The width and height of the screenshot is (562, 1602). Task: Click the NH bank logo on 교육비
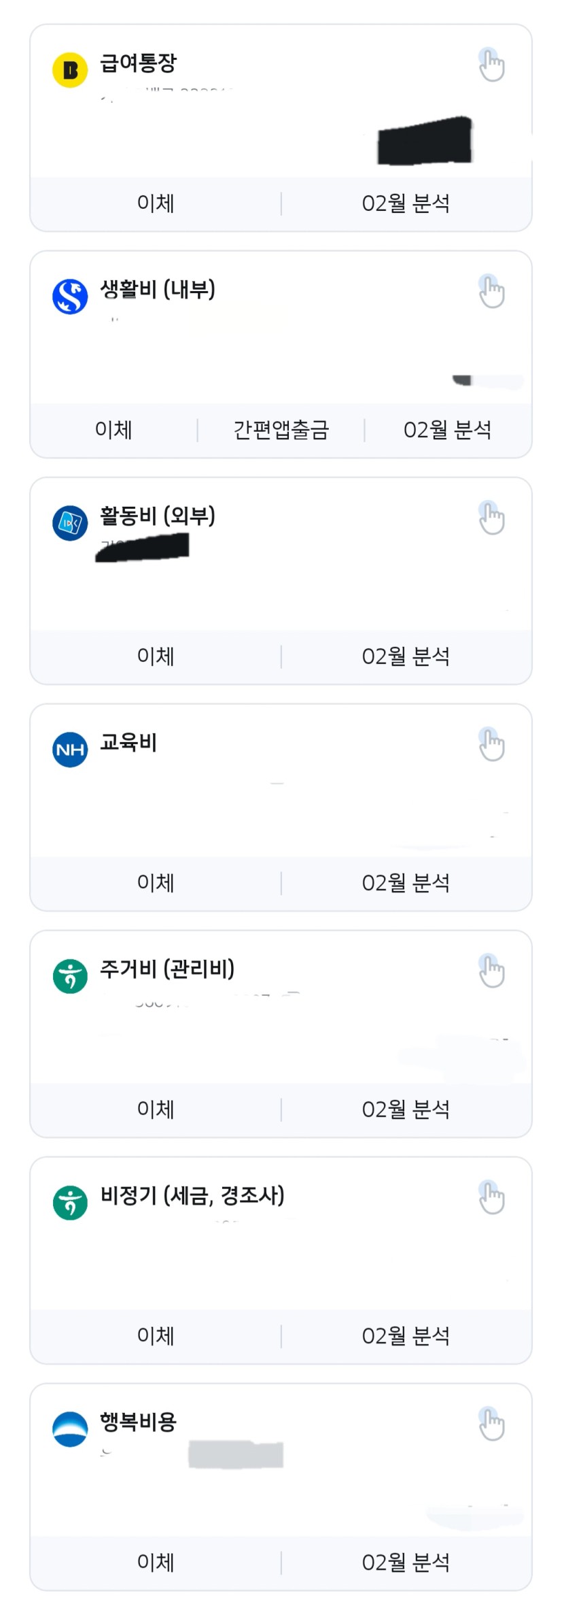[x=70, y=750]
